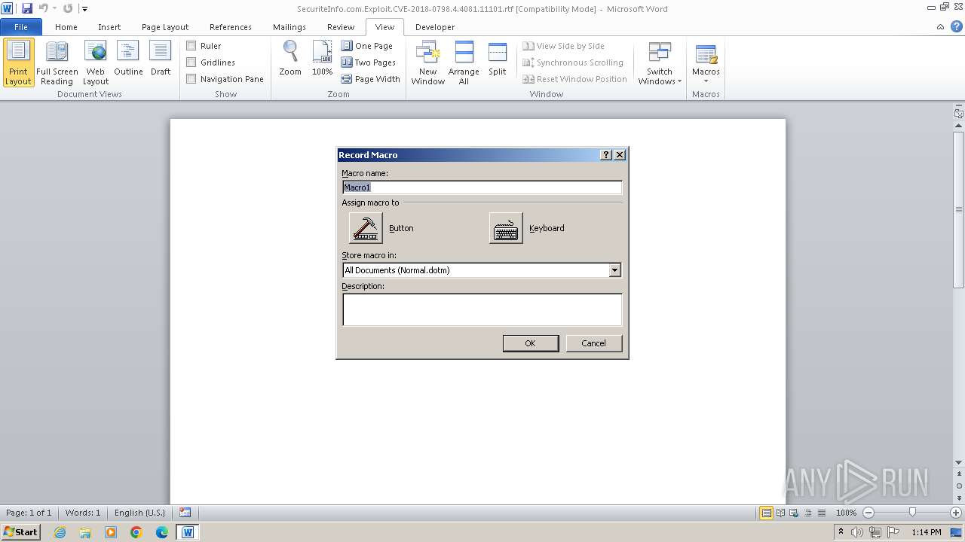Click the Macro name field

482,187
